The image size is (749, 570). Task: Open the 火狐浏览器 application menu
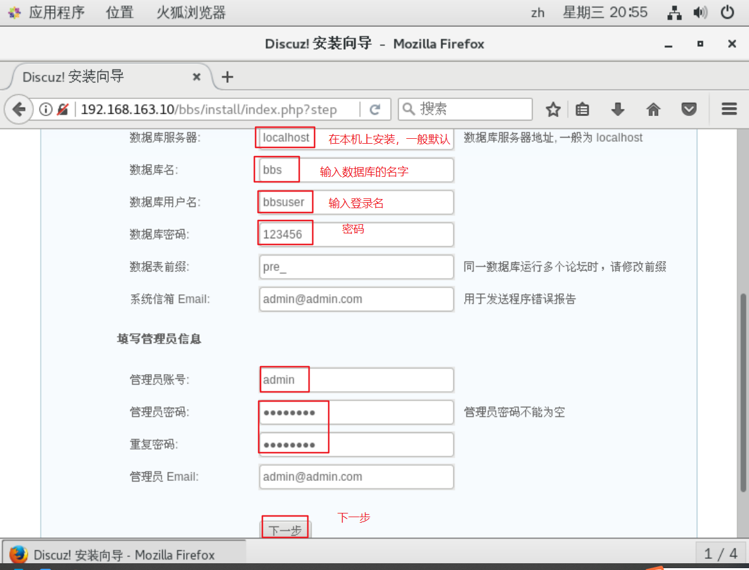pyautogui.click(x=191, y=12)
